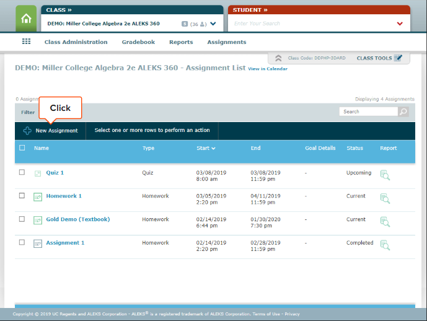Focus the assignment Search field

369,112
